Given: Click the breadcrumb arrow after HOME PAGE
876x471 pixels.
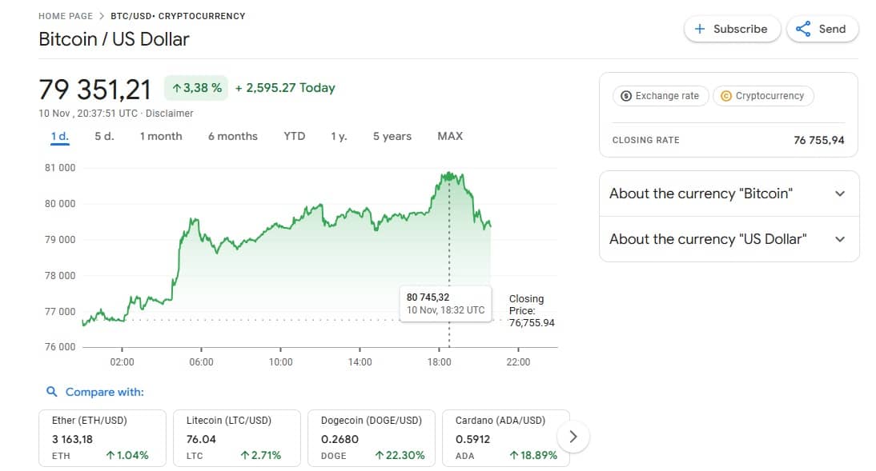Looking at the screenshot, I should click(102, 16).
